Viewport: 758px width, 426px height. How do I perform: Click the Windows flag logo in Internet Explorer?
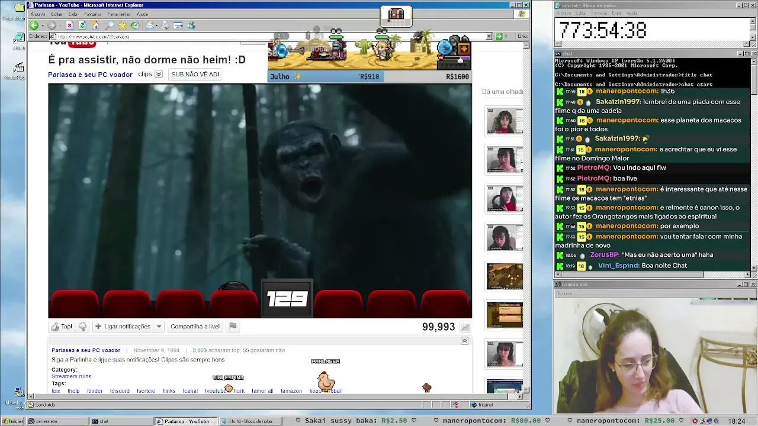click(522, 14)
